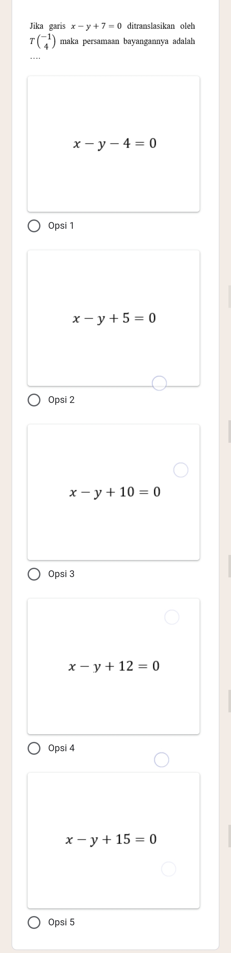231x953 pixels.
Task: Click the 'Opsi 3' label text
Action: coord(61,574)
